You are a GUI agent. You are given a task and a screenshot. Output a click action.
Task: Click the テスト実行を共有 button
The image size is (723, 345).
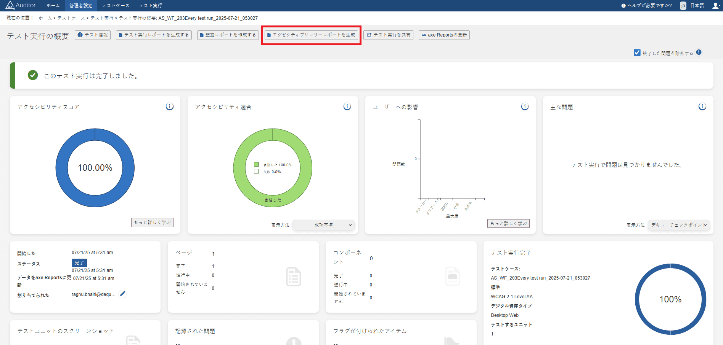[388, 35]
